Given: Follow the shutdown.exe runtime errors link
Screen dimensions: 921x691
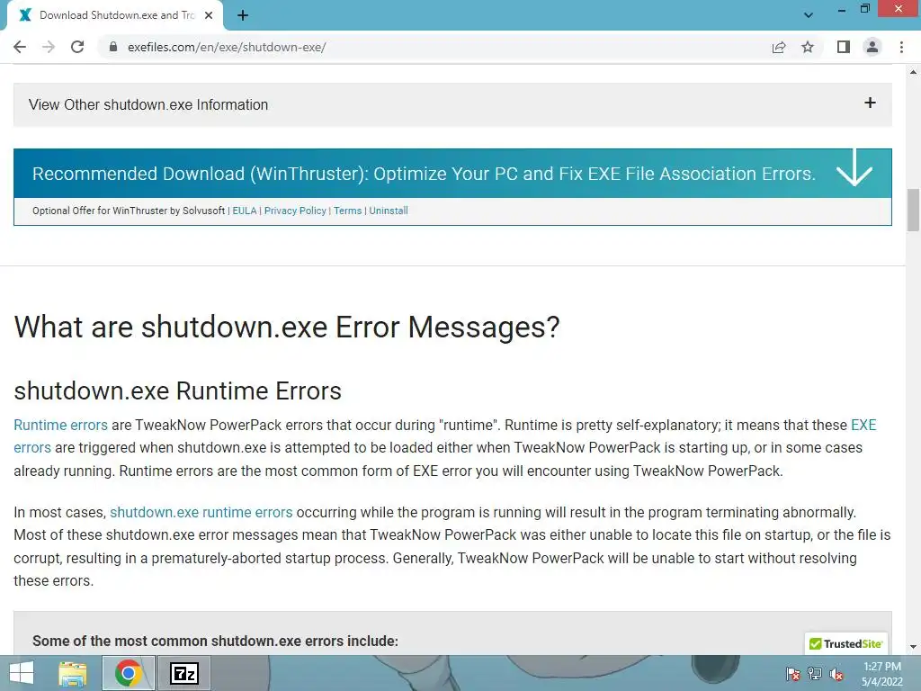Looking at the screenshot, I should pos(201,512).
